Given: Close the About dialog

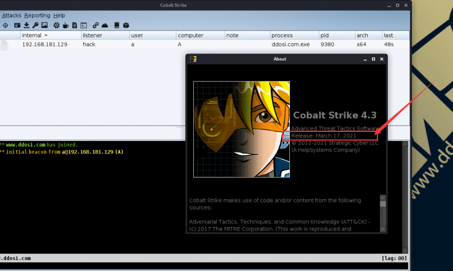Looking at the screenshot, I should tap(382, 59).
